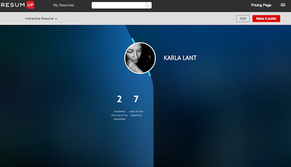Image resolution: width=291 pixels, height=167 pixels.
Task: Open the Interactive Resume dropdown
Action: coord(39,19)
